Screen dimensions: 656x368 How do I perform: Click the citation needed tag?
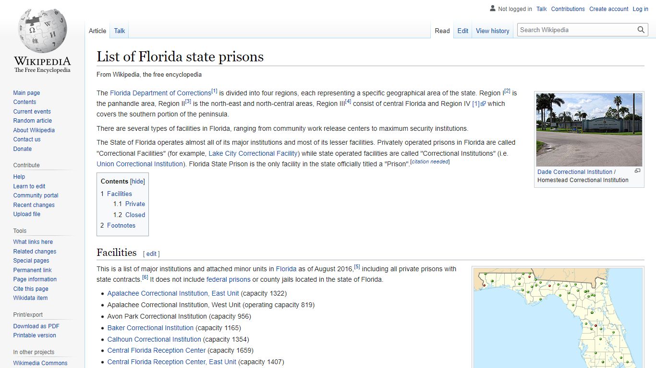(430, 162)
